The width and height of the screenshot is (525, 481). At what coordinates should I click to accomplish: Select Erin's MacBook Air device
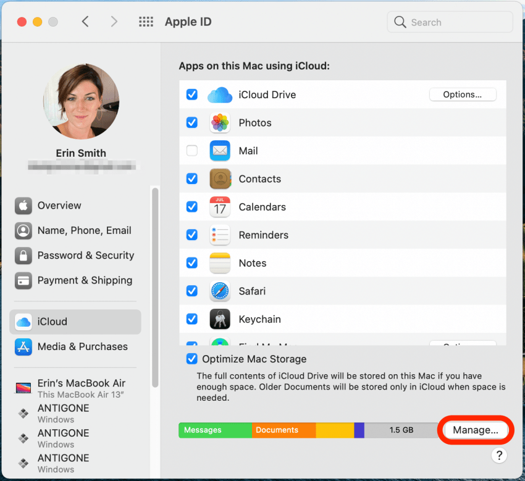(x=75, y=388)
